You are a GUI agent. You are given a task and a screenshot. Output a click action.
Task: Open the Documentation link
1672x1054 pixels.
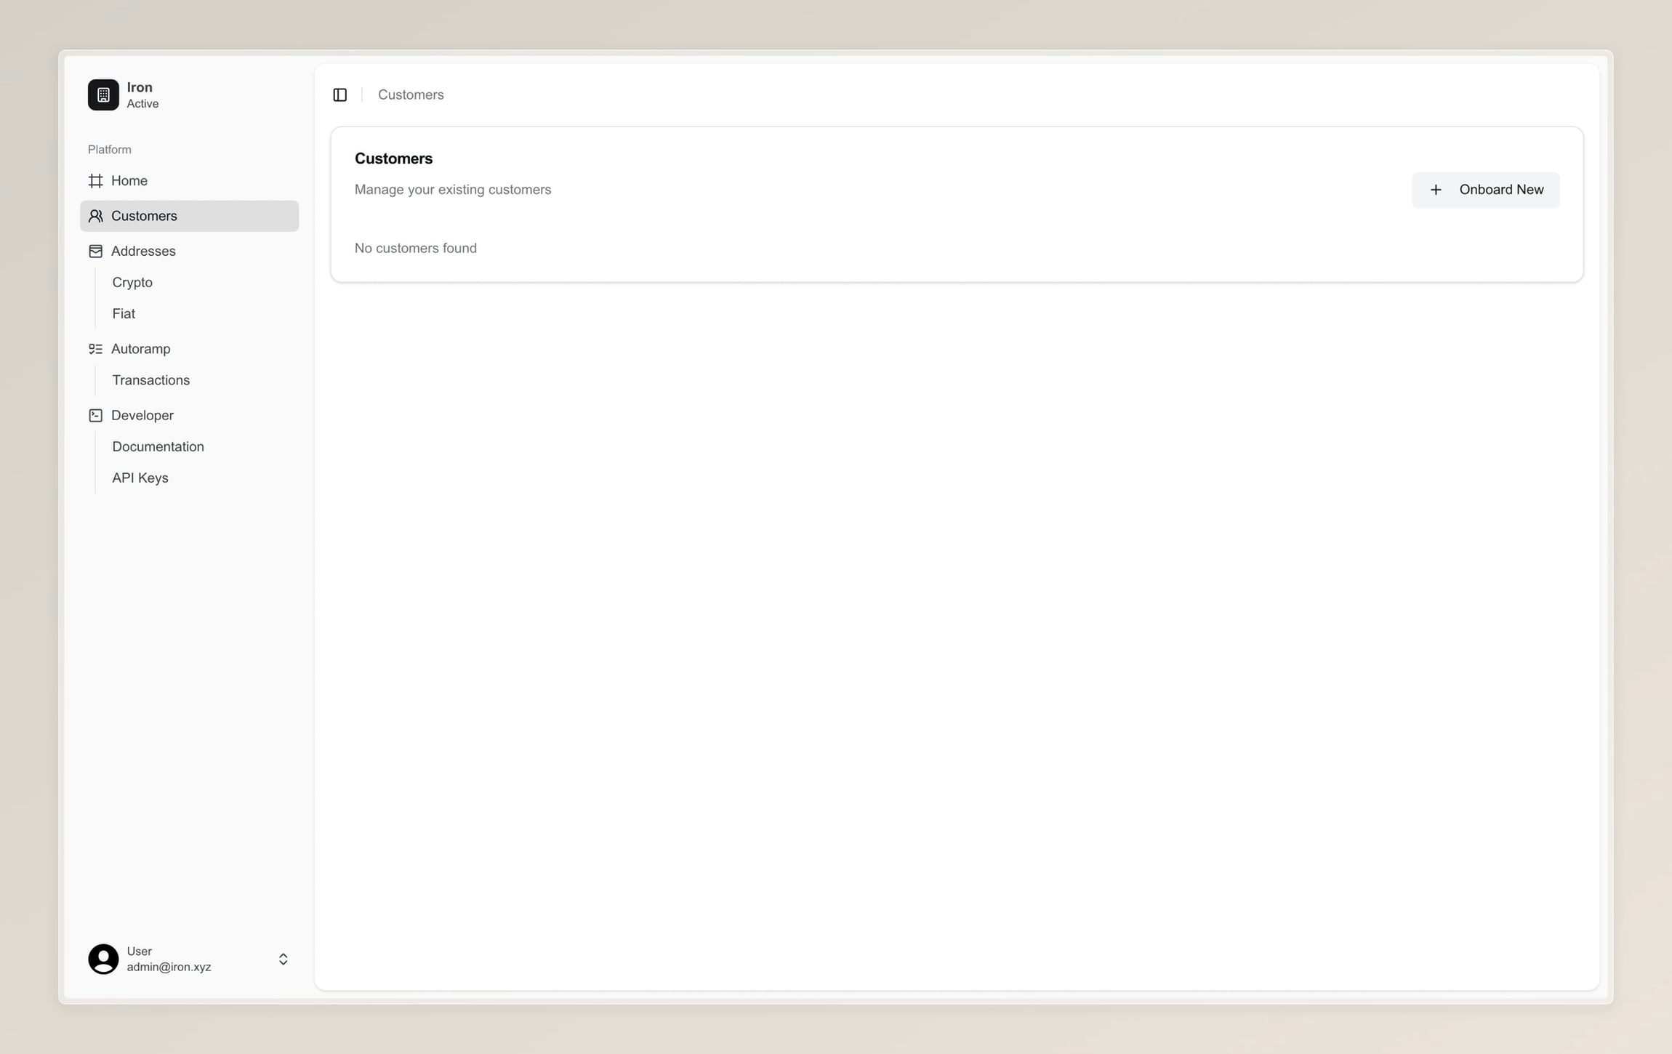[158, 447]
